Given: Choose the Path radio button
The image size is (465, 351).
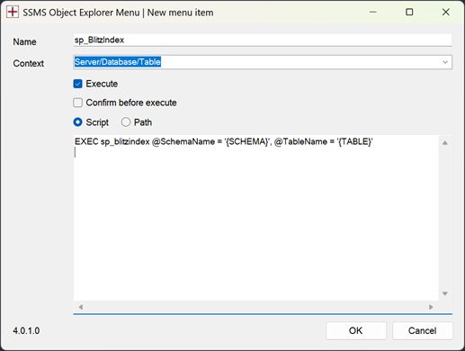Looking at the screenshot, I should tap(126, 122).
